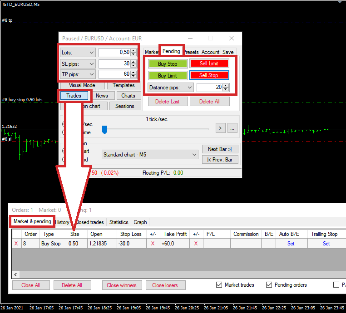The width and height of the screenshot is (346, 313).
Task: Decrease the SL pips value with the down arrow
Action: tap(133, 66)
